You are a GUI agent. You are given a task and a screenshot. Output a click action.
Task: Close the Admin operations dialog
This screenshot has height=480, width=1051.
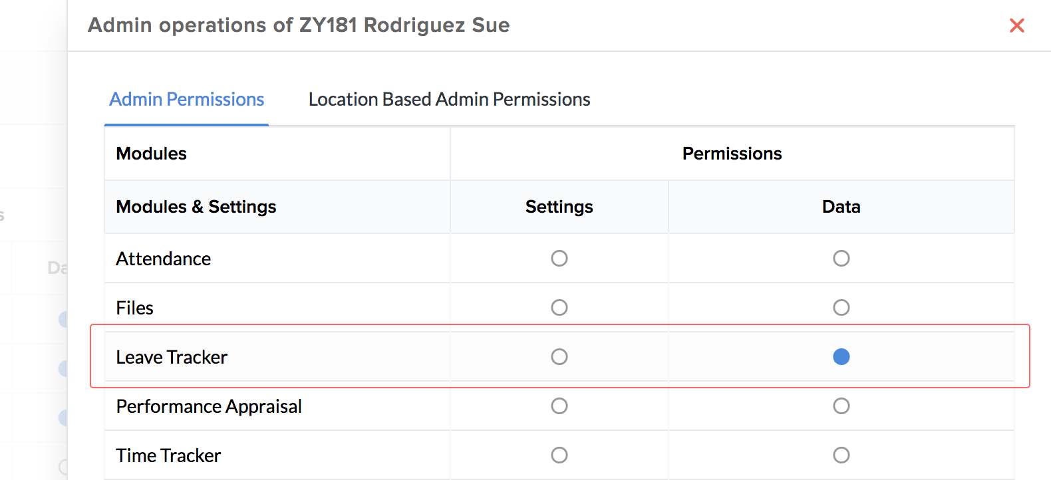[x=1016, y=25]
